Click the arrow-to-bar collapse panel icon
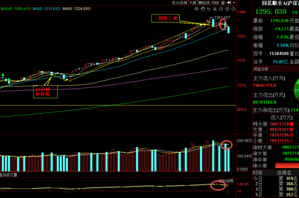The height and width of the screenshot is (198, 299). (x=229, y=3)
